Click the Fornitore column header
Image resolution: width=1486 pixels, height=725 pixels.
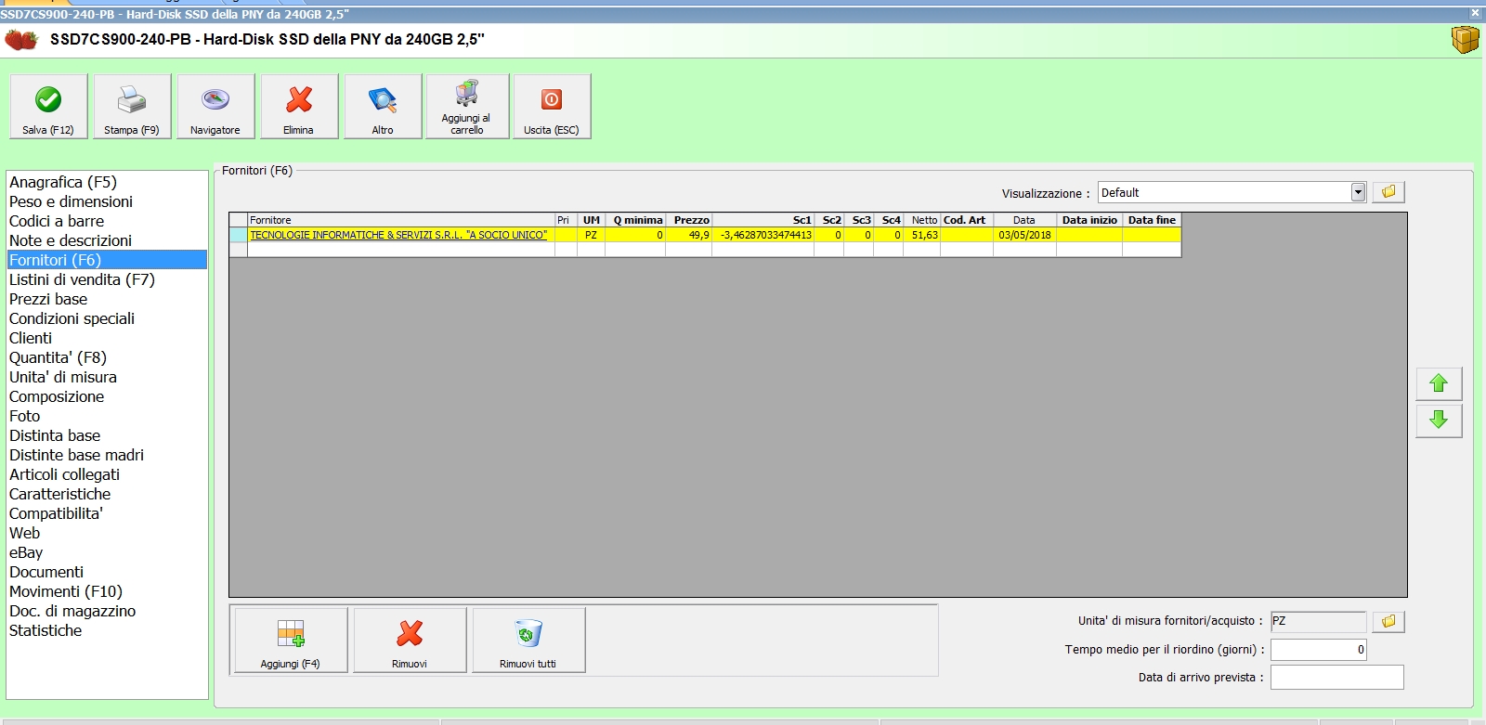[x=401, y=220]
